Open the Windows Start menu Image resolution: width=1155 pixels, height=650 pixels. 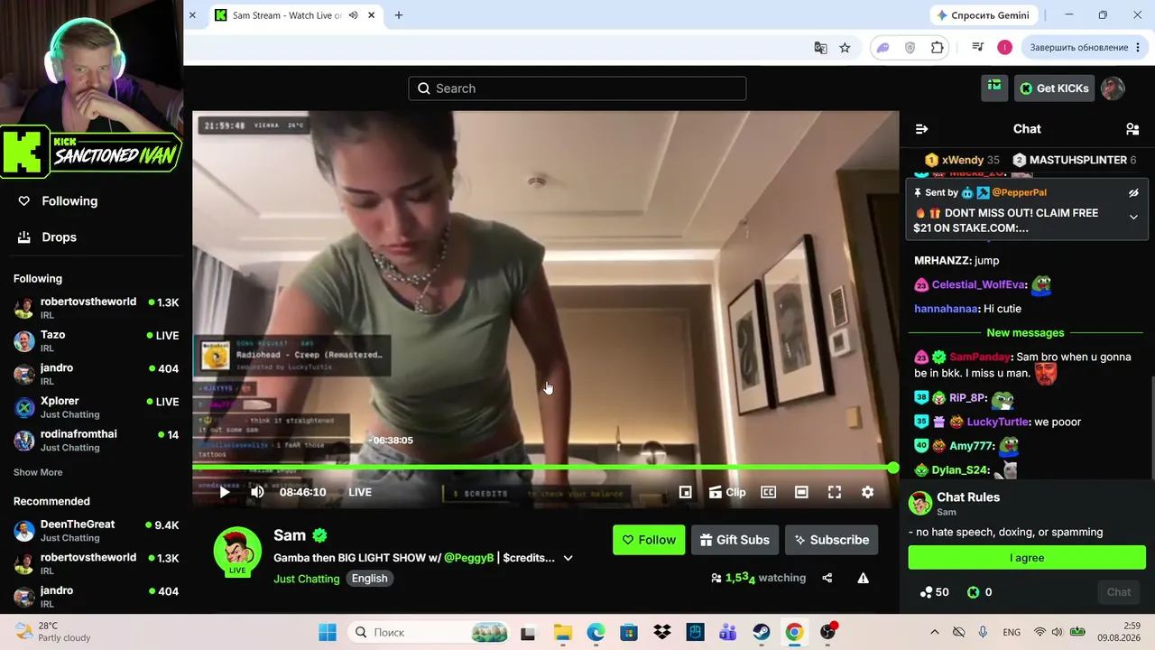[327, 632]
